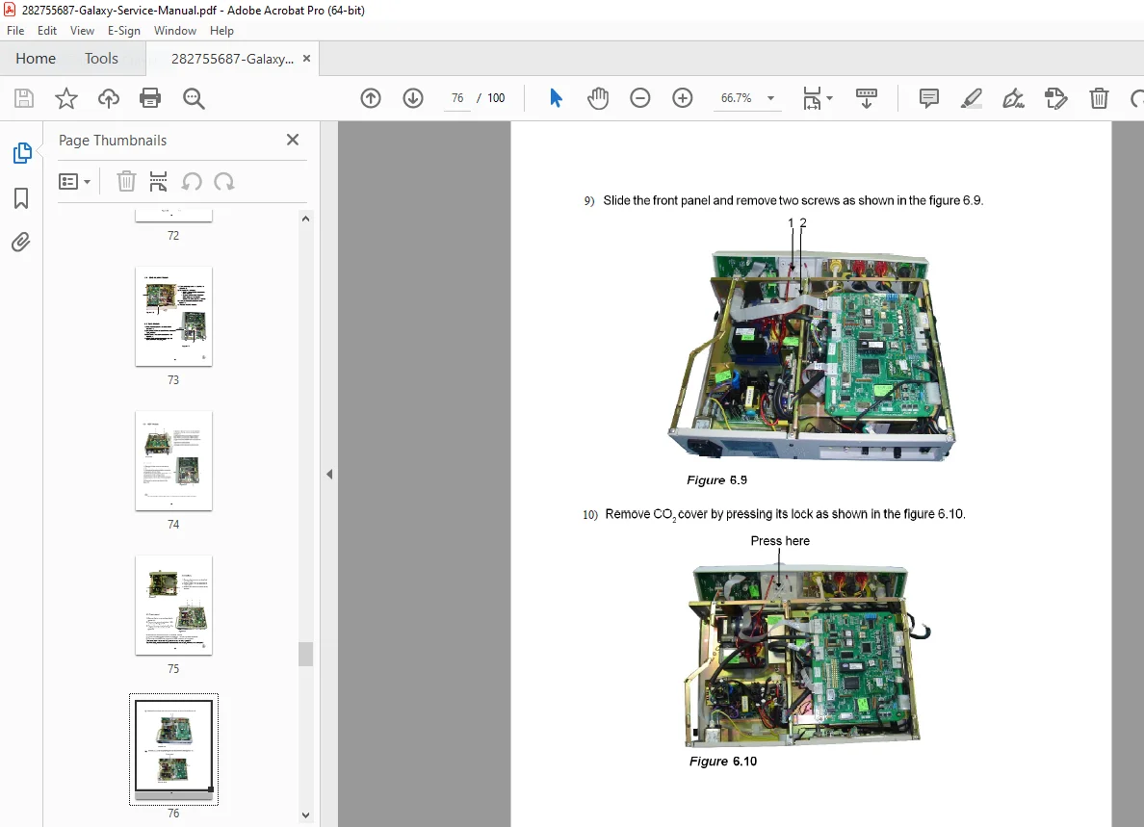Close the Page Thumbnails panel

click(x=293, y=140)
